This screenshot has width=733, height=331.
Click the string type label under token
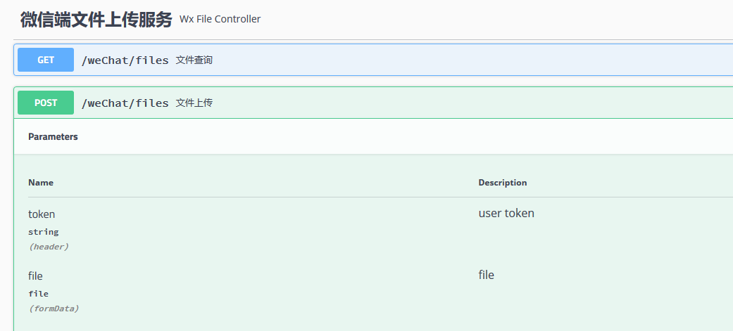[x=44, y=232]
